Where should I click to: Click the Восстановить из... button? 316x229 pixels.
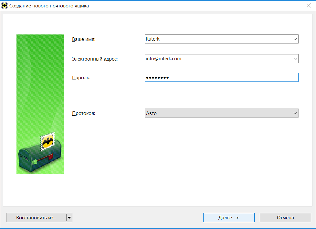point(36,218)
